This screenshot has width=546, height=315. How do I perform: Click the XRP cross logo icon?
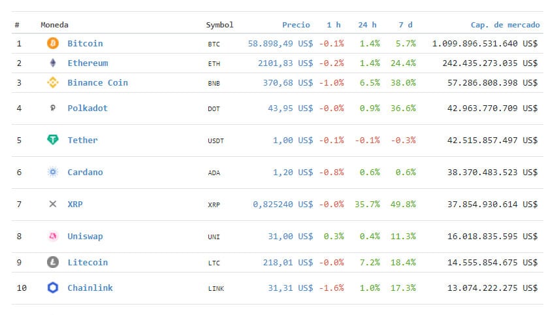(x=53, y=204)
